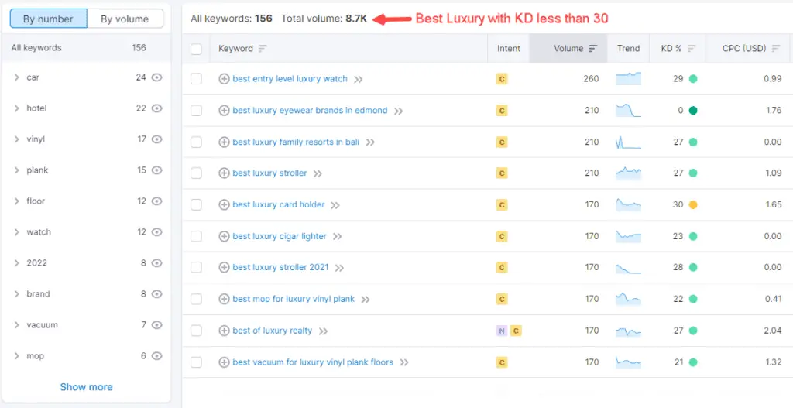This screenshot has height=408, width=793.
Task: Open double-arrow icon after 'best of luxury realty'
Action: (323, 331)
